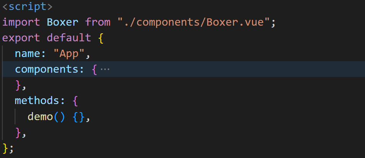Expand the folded components block ellipsis
The image size is (365, 158).
point(105,69)
